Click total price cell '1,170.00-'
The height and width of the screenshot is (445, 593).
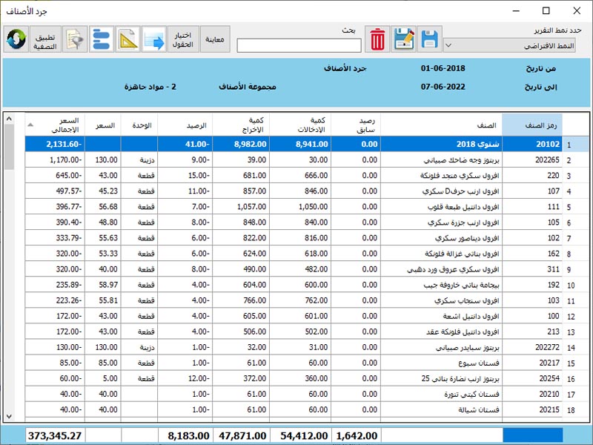coord(55,159)
